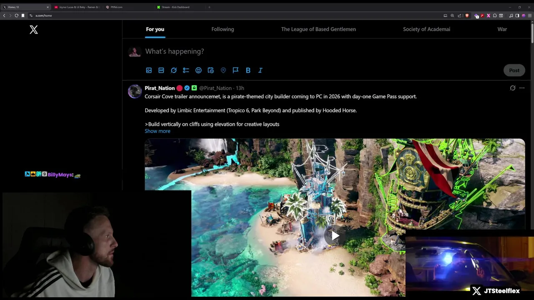Open more options on Pirat_Nation post

click(x=522, y=88)
